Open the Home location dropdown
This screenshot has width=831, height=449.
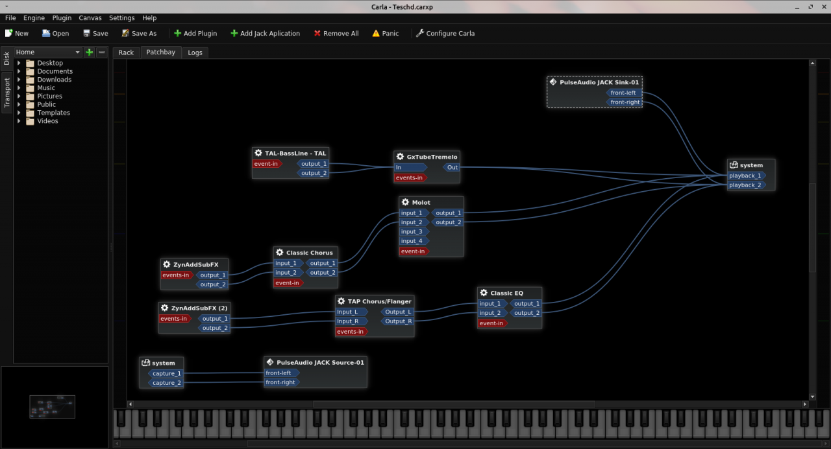[x=48, y=52]
